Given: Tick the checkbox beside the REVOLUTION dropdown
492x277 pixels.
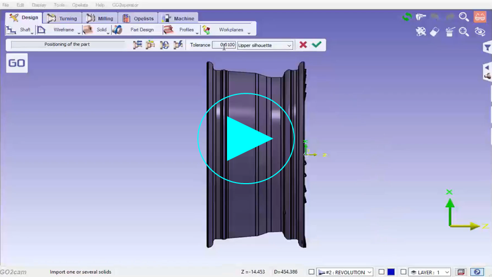Looking at the screenshot, I should click(x=311, y=272).
